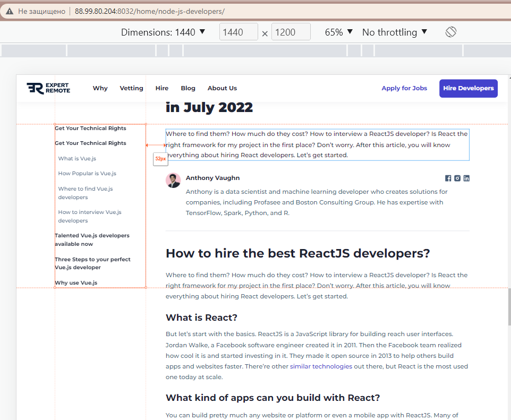Click the Anthony Vaughn author name
511x420 pixels.
click(x=213, y=178)
